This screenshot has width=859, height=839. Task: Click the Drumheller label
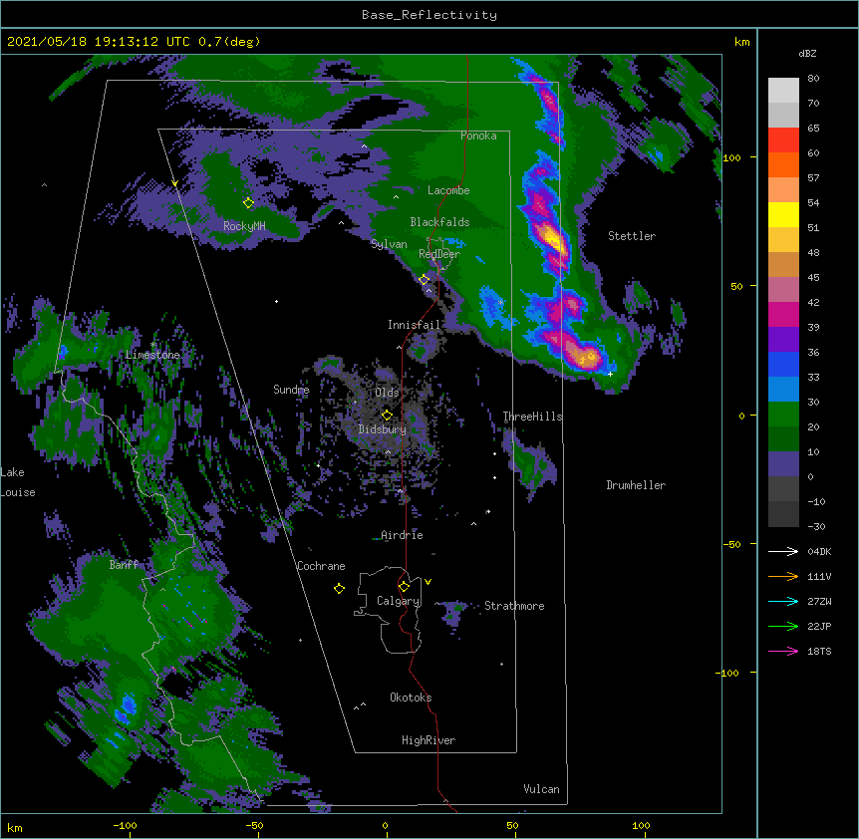[636, 485]
